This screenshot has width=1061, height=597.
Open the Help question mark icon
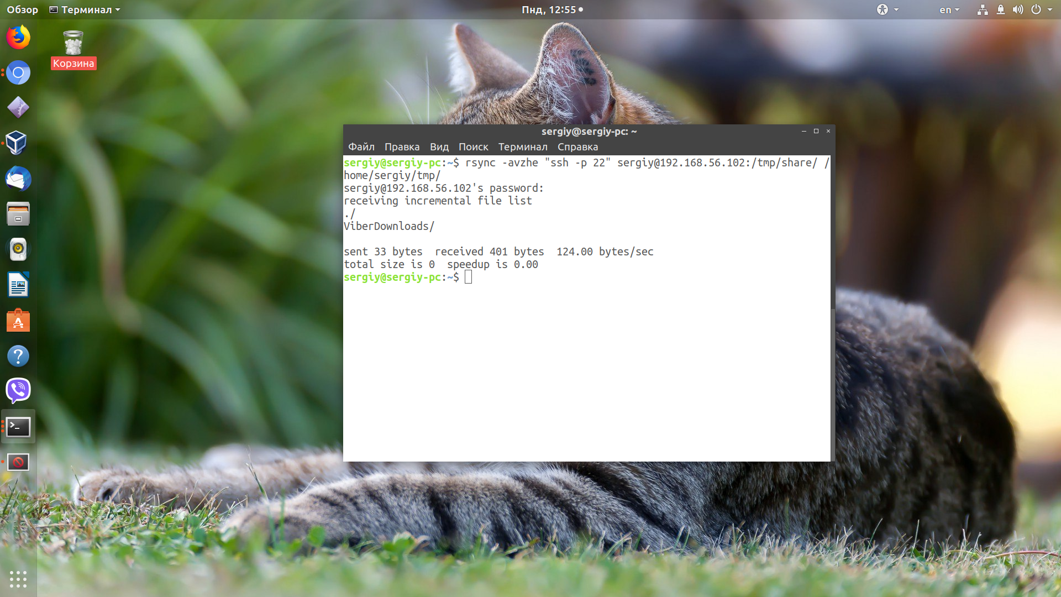(18, 355)
